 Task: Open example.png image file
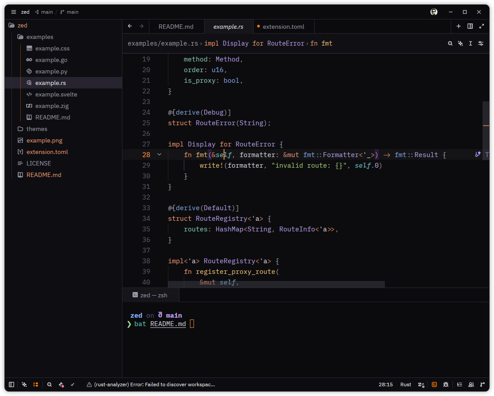point(63,140)
